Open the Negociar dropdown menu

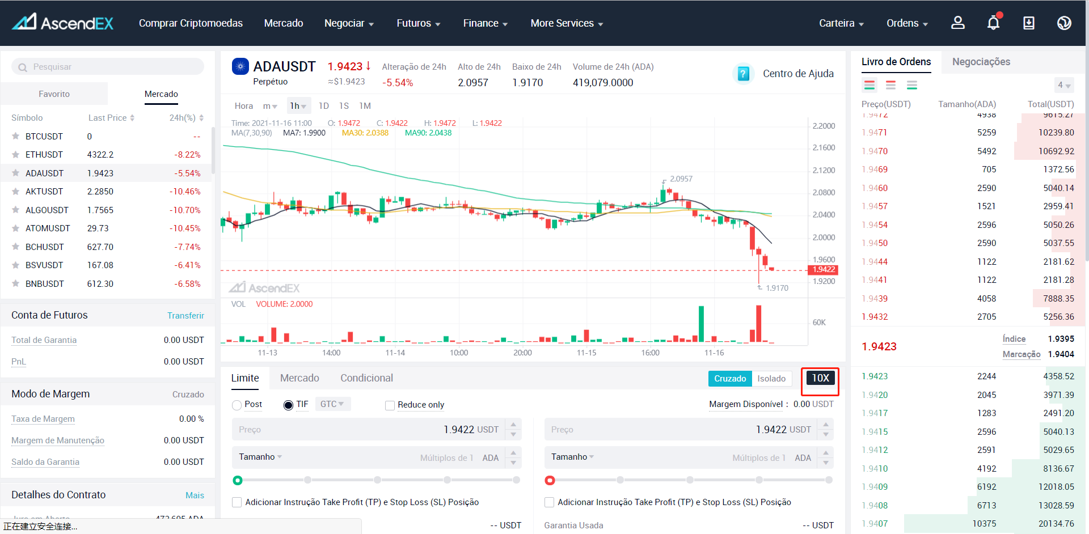coord(349,23)
